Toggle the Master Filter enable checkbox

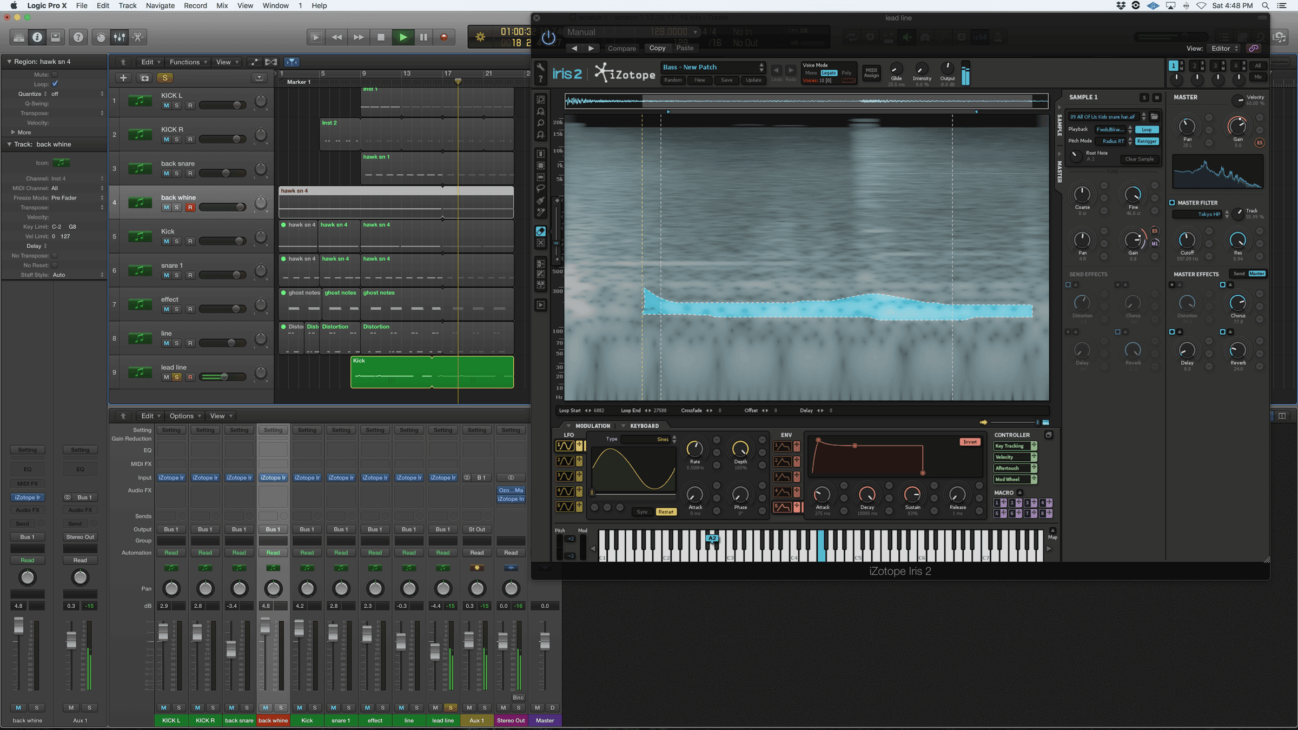click(x=1172, y=203)
